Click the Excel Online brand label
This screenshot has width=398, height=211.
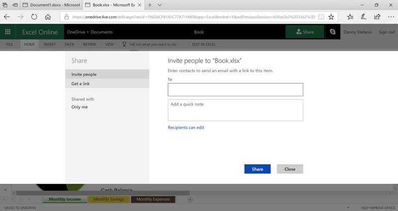(x=40, y=32)
